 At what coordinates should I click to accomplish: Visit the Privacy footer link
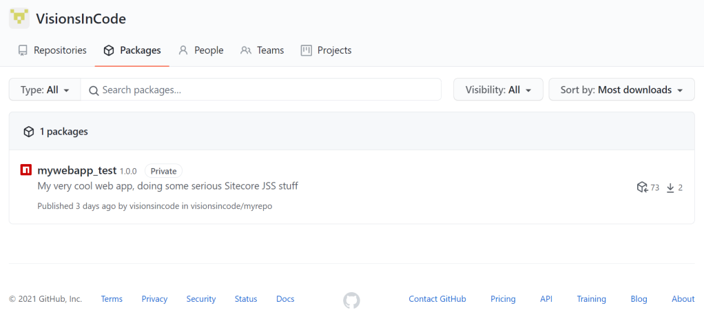point(154,299)
